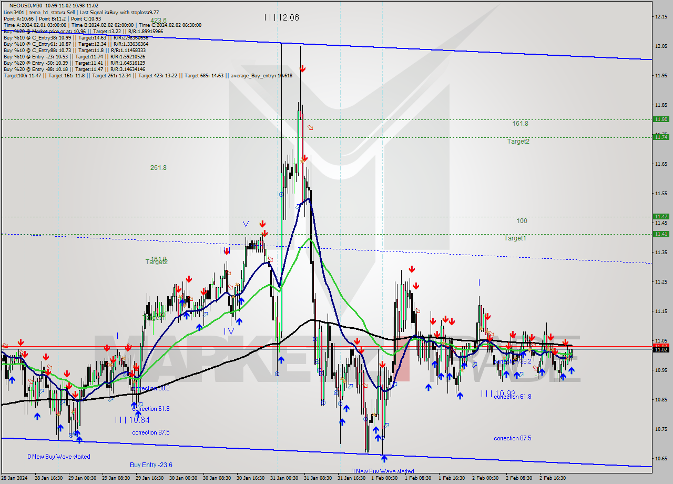Click the '31 Jan 00:30' time axis label

(283, 478)
